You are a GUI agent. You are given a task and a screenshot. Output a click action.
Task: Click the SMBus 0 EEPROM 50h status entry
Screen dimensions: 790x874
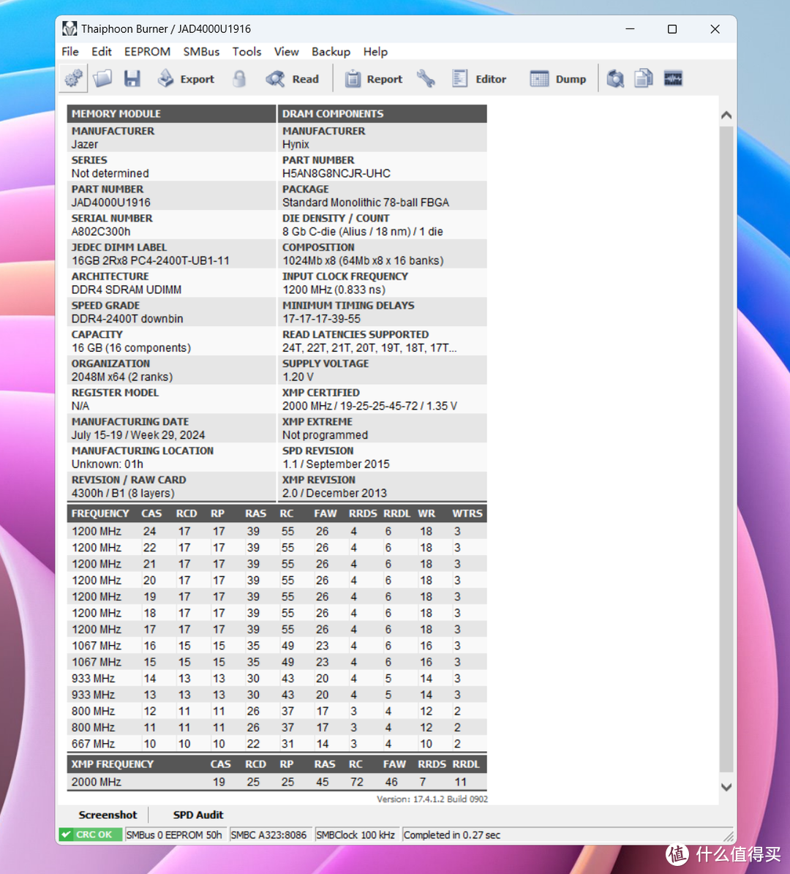(174, 835)
